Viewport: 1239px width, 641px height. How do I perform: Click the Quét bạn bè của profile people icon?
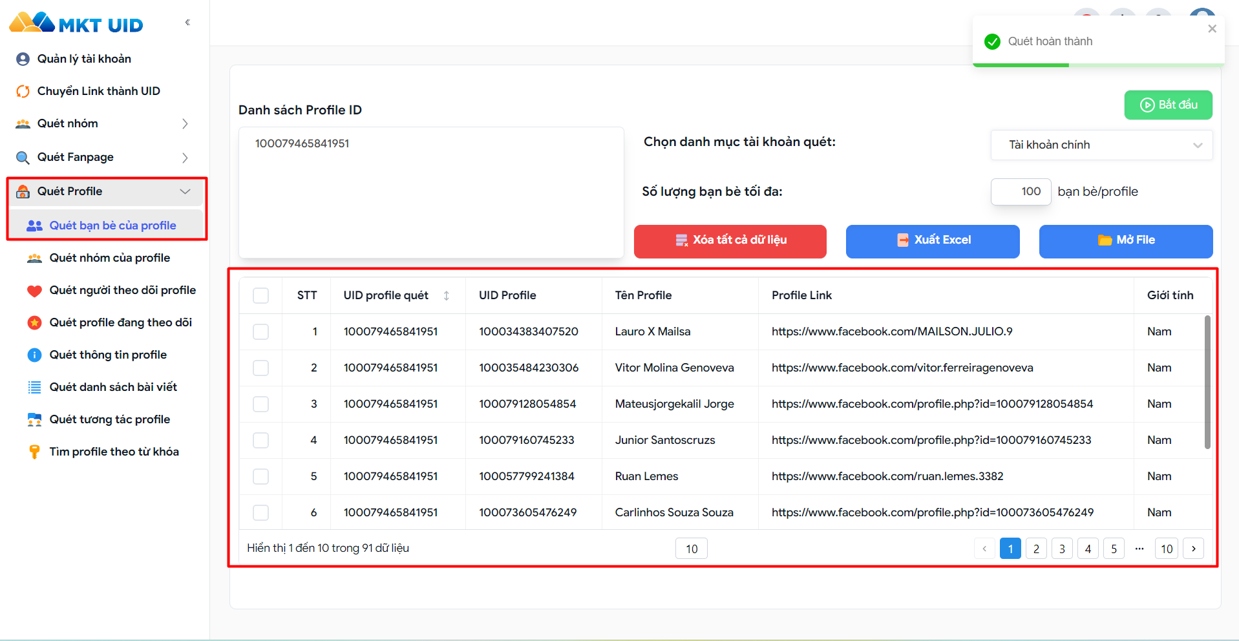[x=34, y=226]
